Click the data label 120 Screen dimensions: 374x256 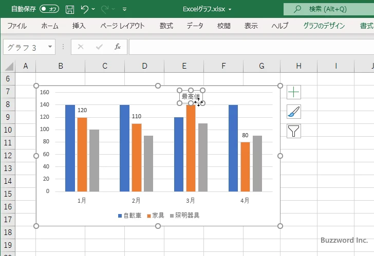click(x=82, y=110)
